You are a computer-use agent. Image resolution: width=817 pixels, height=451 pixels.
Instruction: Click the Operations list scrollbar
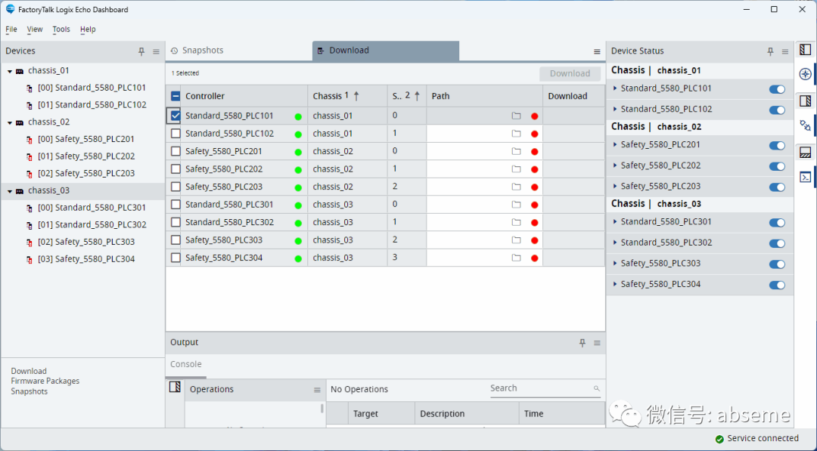[322, 409]
